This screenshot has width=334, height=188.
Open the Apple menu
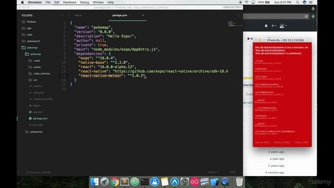[22, 2]
